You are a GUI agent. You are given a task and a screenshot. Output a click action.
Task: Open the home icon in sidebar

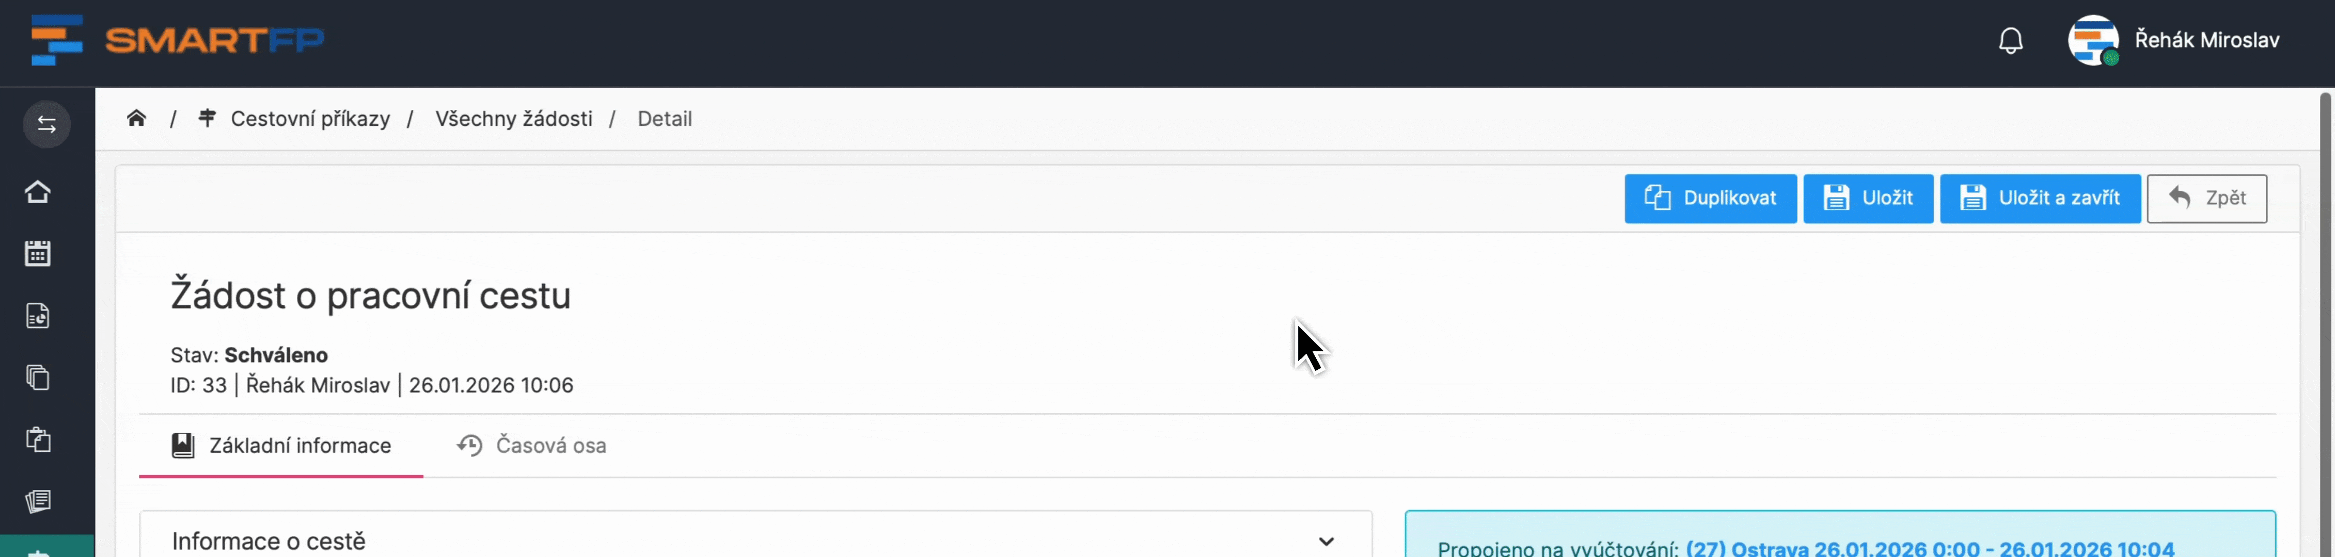tap(38, 192)
